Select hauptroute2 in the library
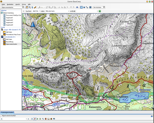The height and width of the screenshot is (123, 154). [x=10, y=20]
